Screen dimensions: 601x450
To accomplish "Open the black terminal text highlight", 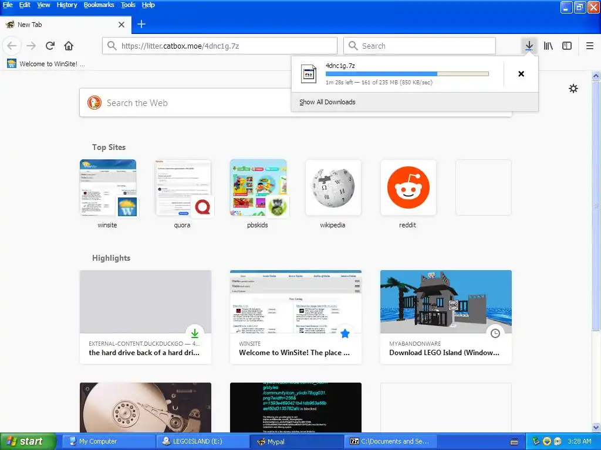I will (296, 408).
